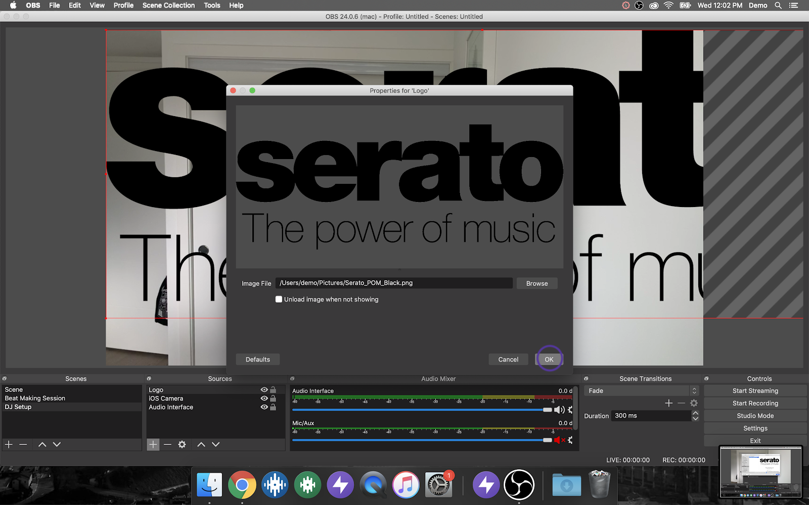Open Google Chrome from the Dock
Screen dimensions: 809x505
click(242, 485)
